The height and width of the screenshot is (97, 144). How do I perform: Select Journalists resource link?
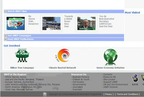(x=77, y=87)
